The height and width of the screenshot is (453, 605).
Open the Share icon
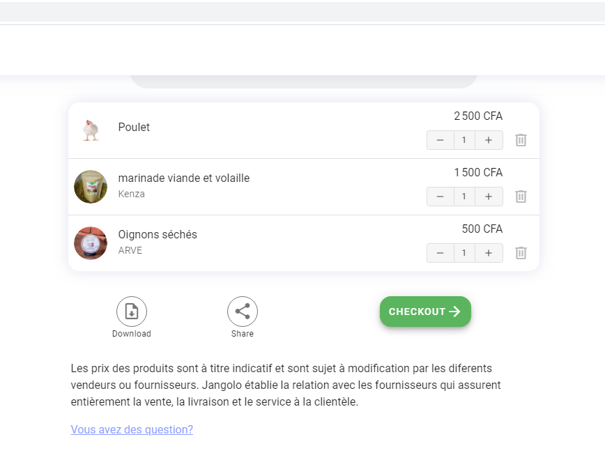pyautogui.click(x=243, y=312)
